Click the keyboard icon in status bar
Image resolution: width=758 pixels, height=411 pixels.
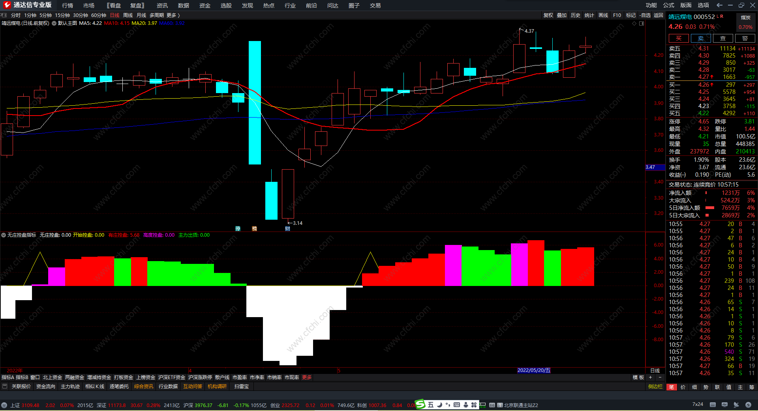click(x=713, y=405)
